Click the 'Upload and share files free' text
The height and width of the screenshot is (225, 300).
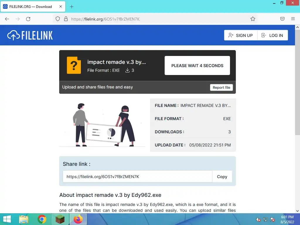tap(97, 87)
